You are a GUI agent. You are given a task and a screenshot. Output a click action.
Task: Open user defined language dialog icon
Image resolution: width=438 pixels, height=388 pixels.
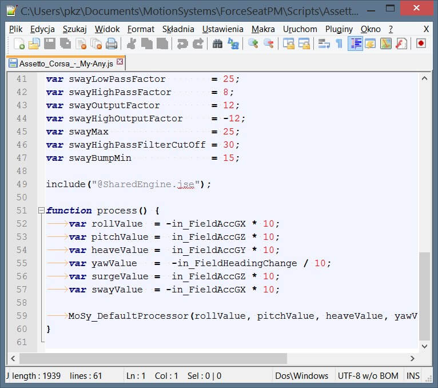[371, 44]
